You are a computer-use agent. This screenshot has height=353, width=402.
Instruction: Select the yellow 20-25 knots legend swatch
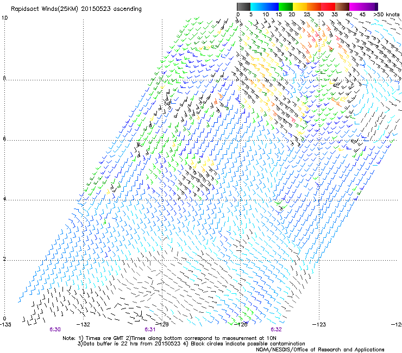300,7
